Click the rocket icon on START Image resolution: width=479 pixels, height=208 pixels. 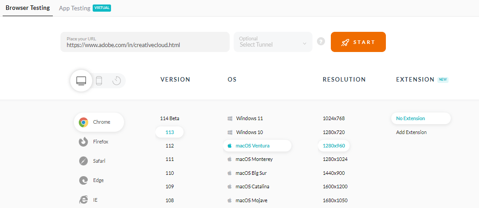(x=345, y=42)
